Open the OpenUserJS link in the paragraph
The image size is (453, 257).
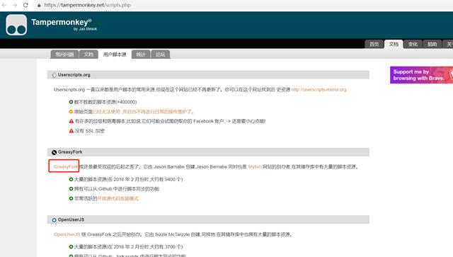pos(67,234)
